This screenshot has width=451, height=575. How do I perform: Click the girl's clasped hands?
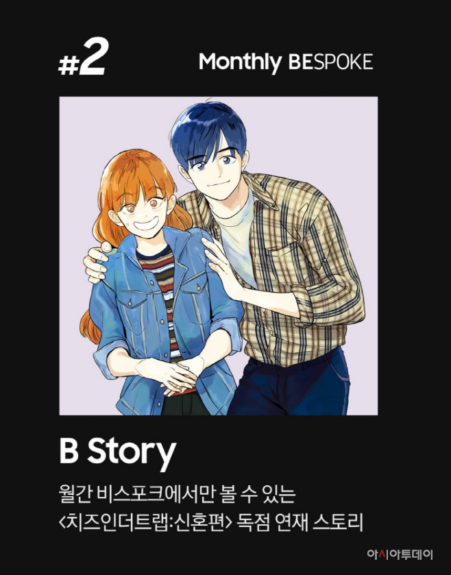172,376
